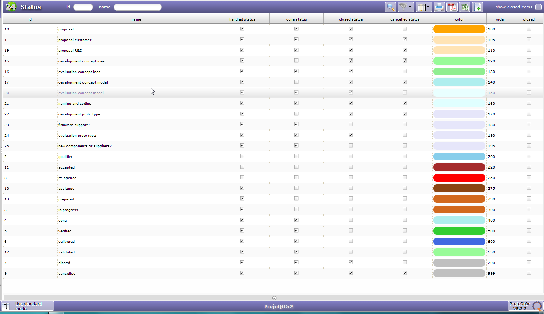Enable the show closed items checkbox
Viewport: 544px width, 314px height.
[x=538, y=7]
